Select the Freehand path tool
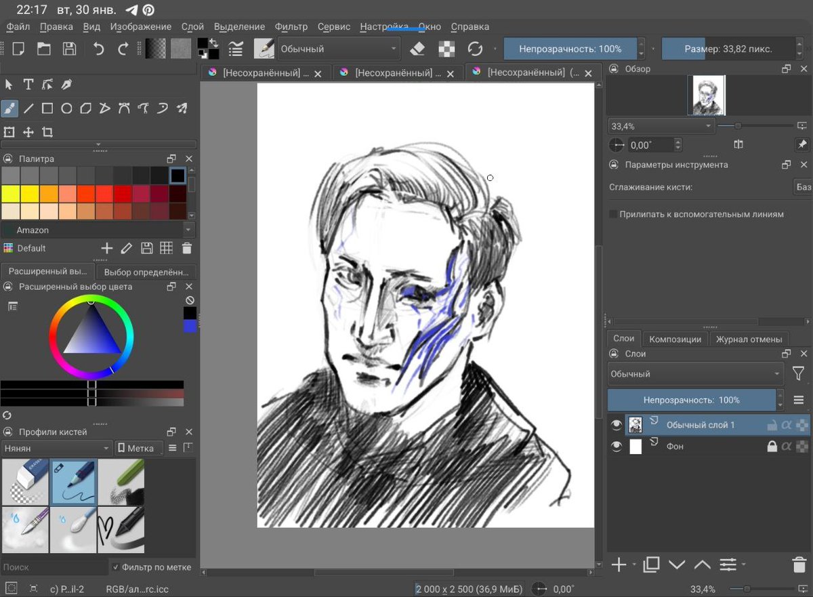The width and height of the screenshot is (813, 597). pyautogui.click(x=143, y=108)
